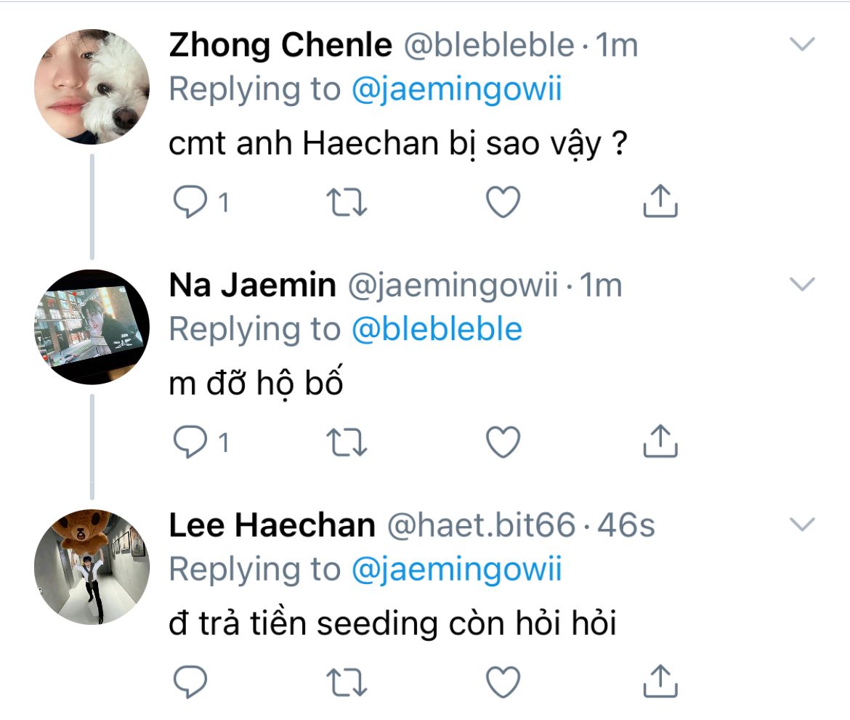Like Zhong Chenle's tweet
This screenshot has width=850, height=720.
(x=503, y=202)
